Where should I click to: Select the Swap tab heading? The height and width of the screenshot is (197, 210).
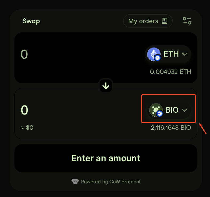pyautogui.click(x=31, y=21)
